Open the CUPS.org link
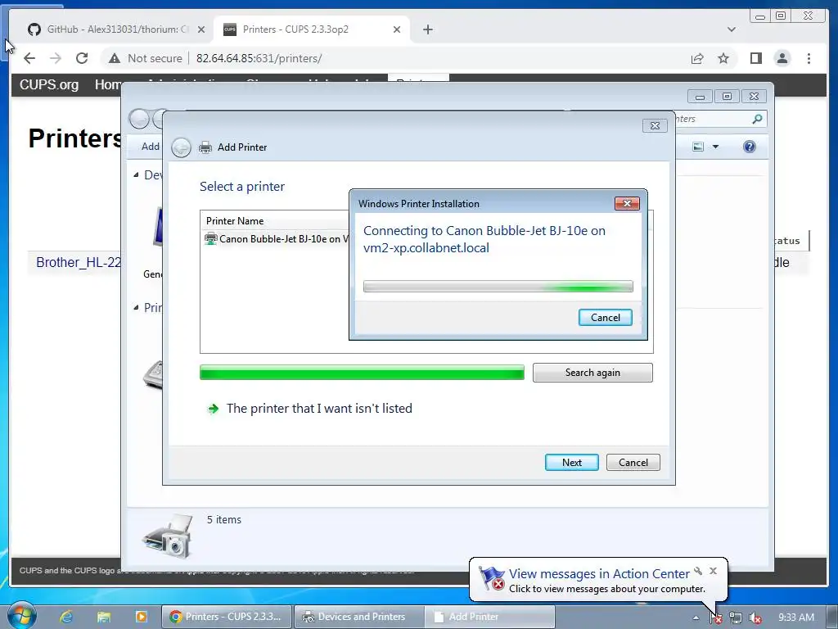Image resolution: width=838 pixels, height=629 pixels. pyautogui.click(x=48, y=84)
